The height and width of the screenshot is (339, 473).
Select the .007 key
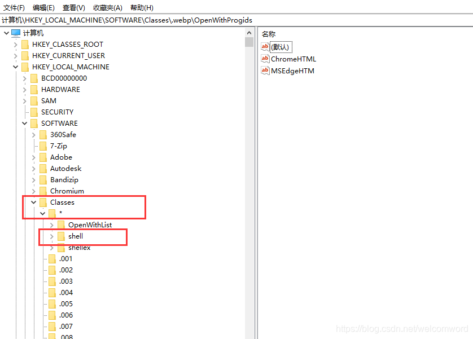(66, 327)
